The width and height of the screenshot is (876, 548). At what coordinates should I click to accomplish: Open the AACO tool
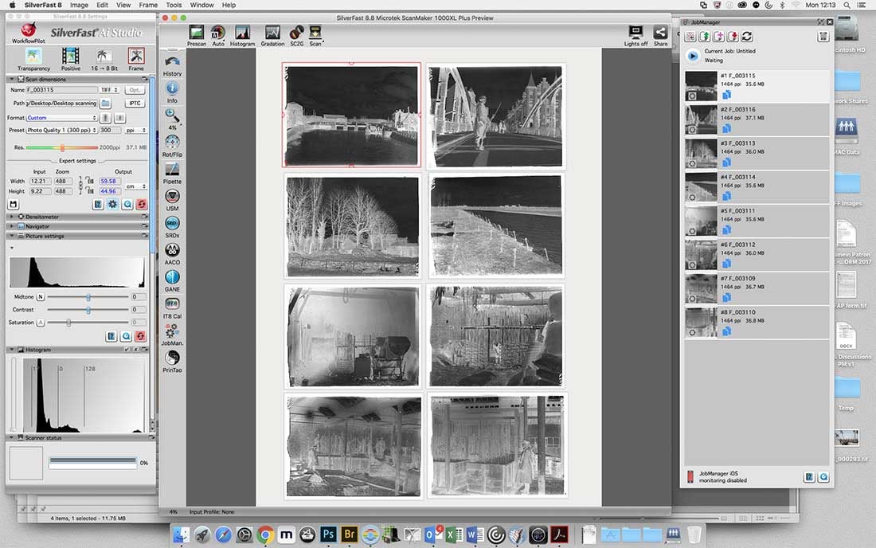(x=172, y=253)
